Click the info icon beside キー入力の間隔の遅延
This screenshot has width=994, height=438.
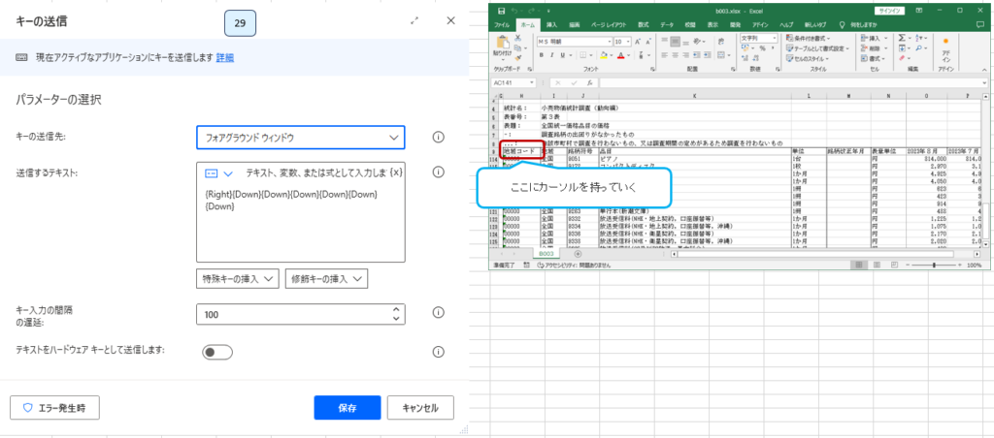pyautogui.click(x=438, y=313)
